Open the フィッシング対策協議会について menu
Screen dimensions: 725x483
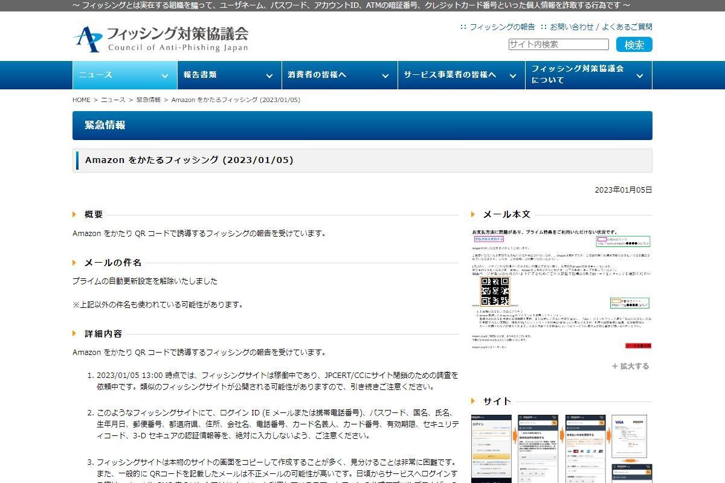click(589, 75)
